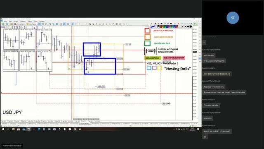This screenshot has width=264, height=149.
Task: Select the crosshair tool
Action: [x=76, y=24]
